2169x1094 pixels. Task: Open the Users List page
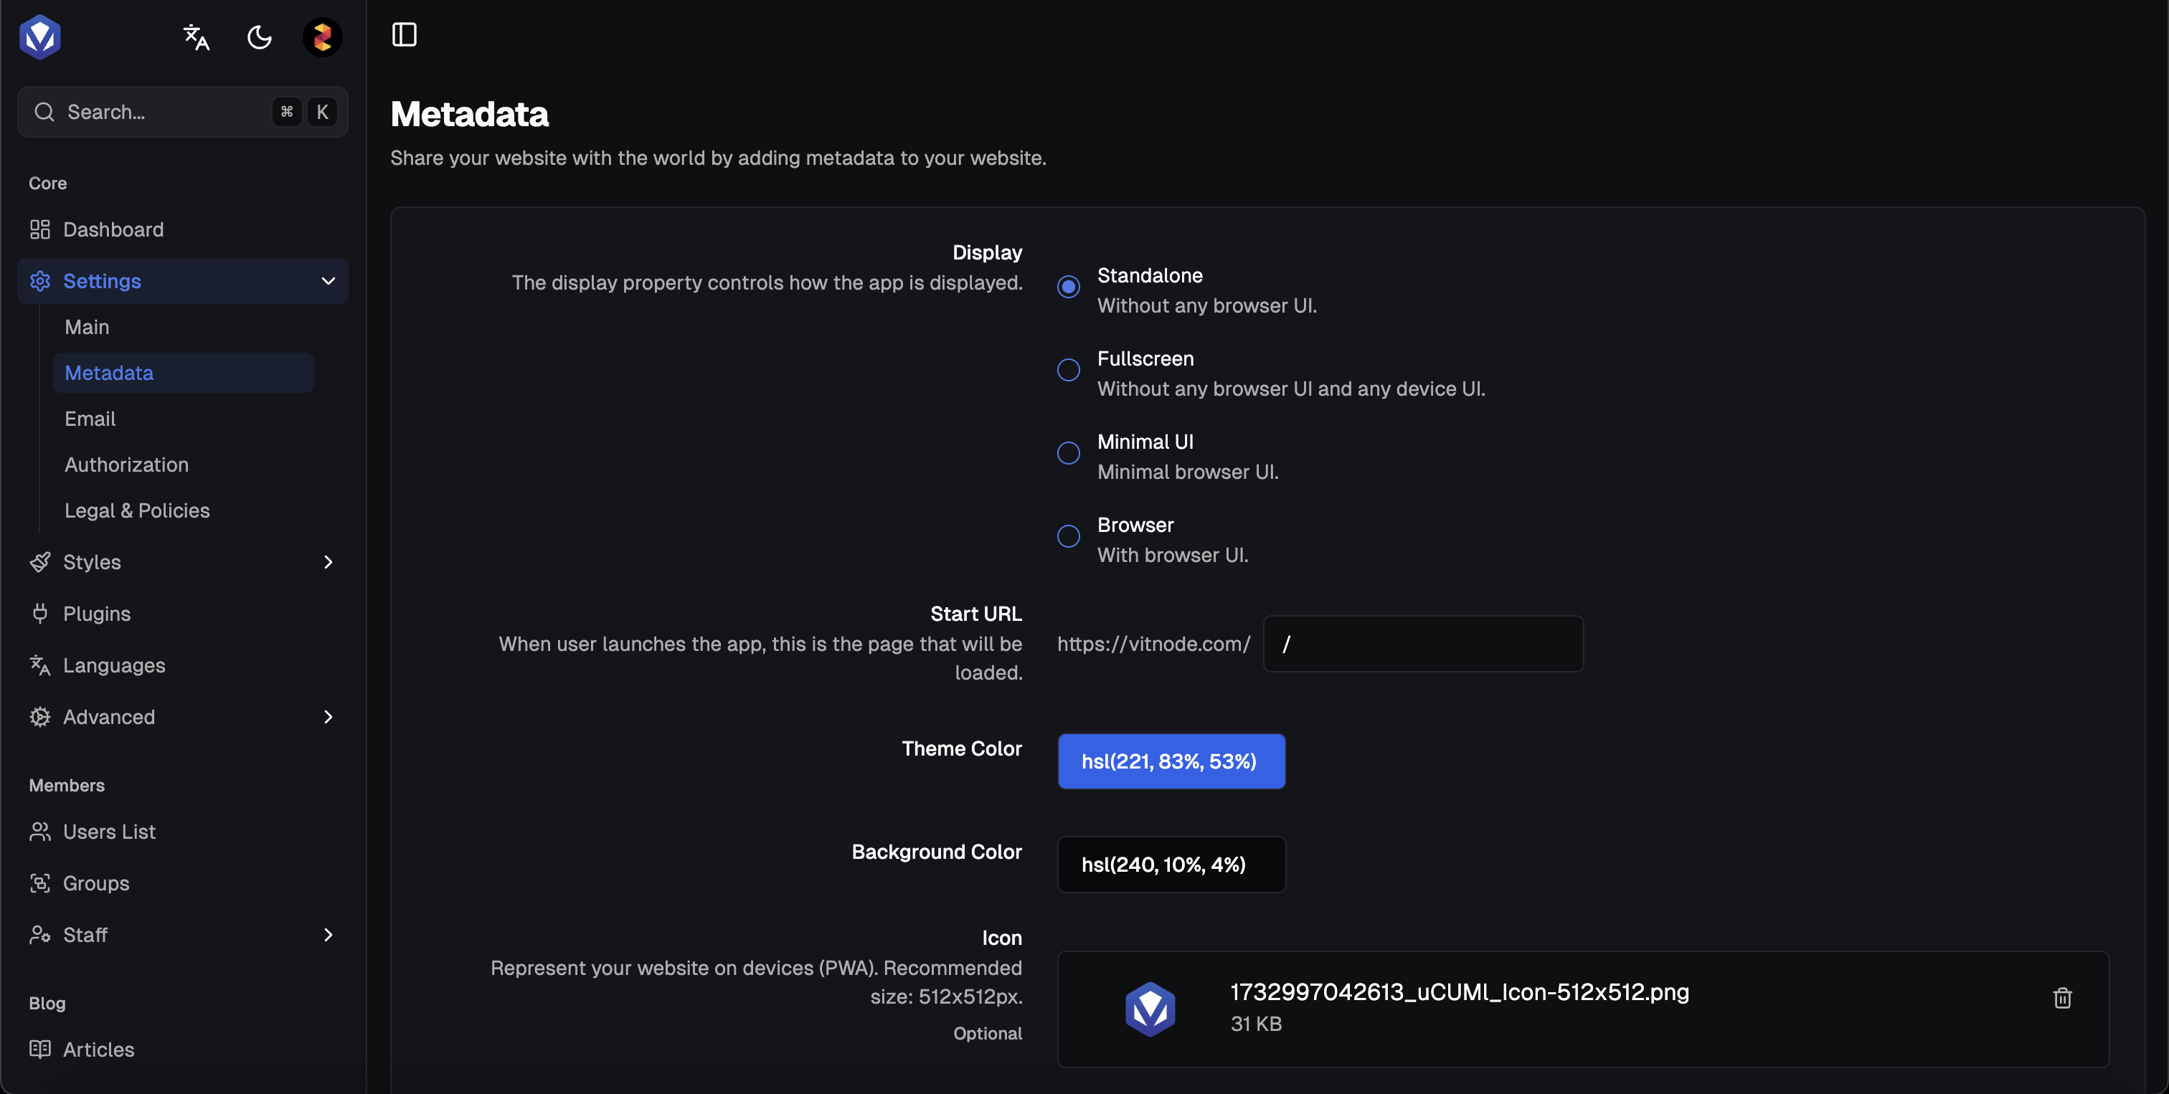click(x=183, y=832)
